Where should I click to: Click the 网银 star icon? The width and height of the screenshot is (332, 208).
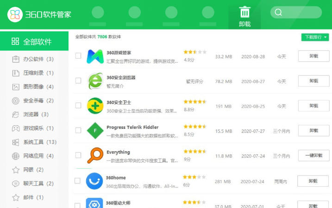click(16, 170)
